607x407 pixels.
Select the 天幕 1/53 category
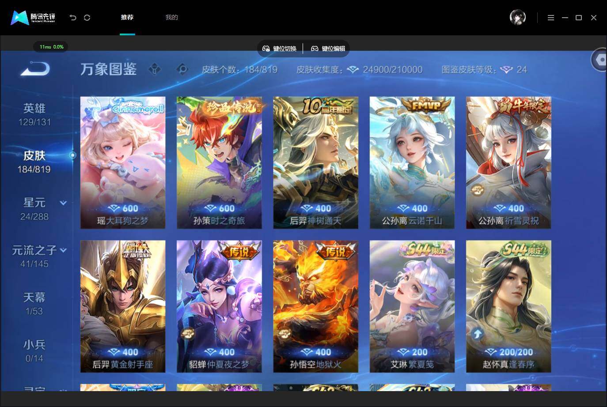[x=34, y=304]
